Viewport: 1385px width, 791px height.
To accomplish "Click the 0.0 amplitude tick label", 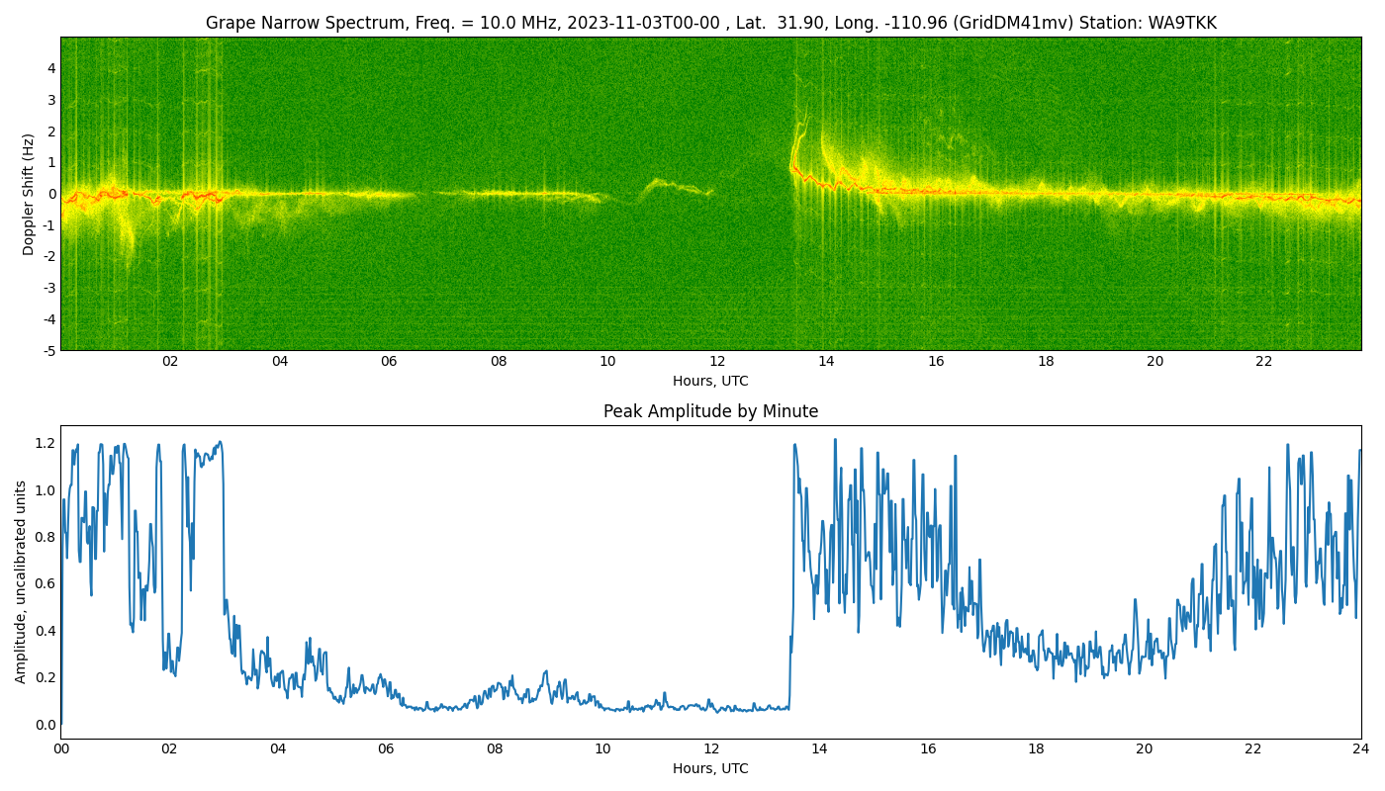I will tap(45, 725).
